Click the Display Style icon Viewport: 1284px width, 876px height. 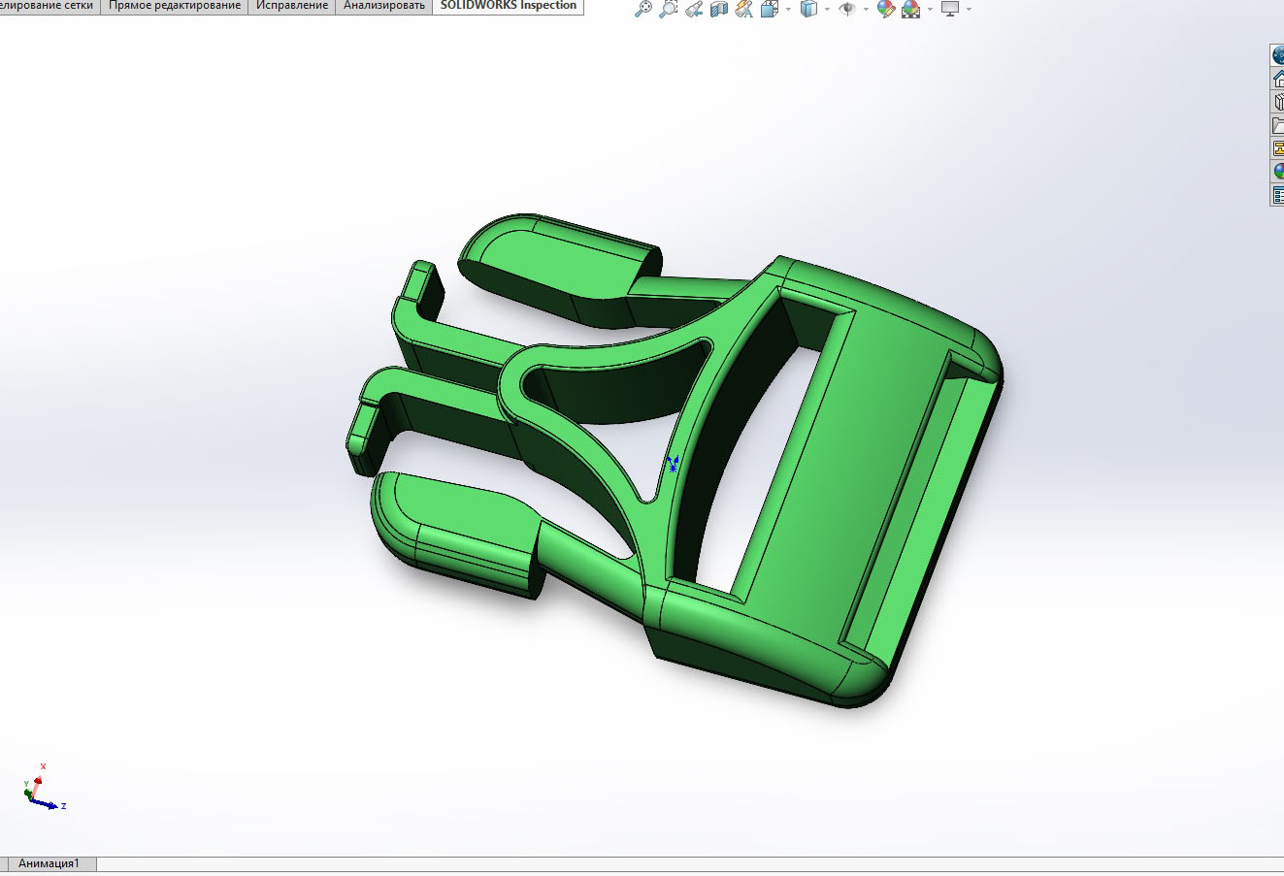pyautogui.click(x=808, y=9)
